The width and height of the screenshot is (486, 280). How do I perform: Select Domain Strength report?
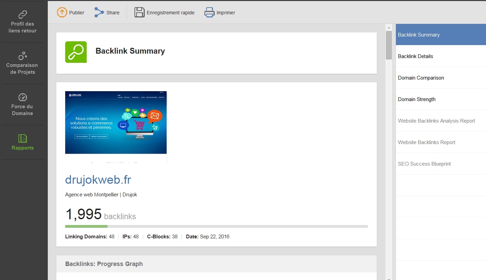441,99
